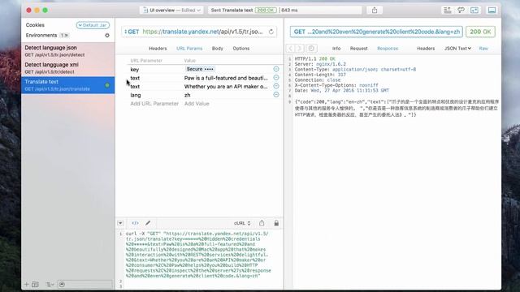Click the sidebar filter search field
Viewport: 520px width, 292px height.
click(x=85, y=285)
